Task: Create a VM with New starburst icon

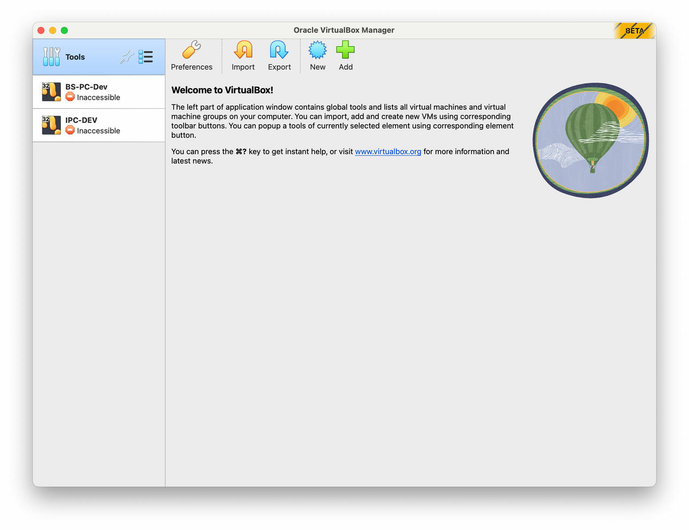Action: pos(318,50)
